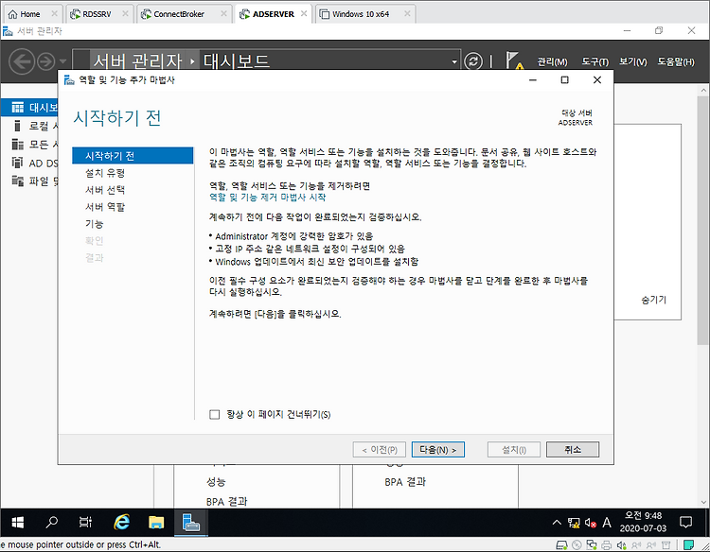The height and width of the screenshot is (552, 710).
Task: Select the 모든 서버 sidebar icon
Action: tap(18, 145)
